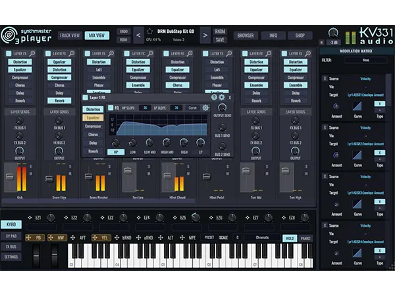Open the Lyr1:ADSR4 Envelope Amount target dropdown
395x296 pixels.
[365, 242]
